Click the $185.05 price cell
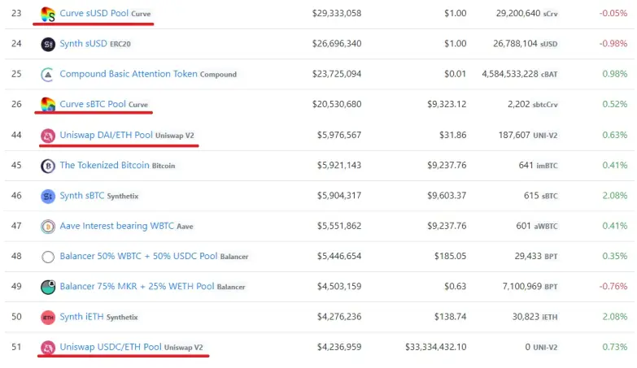637x368 pixels. click(451, 256)
